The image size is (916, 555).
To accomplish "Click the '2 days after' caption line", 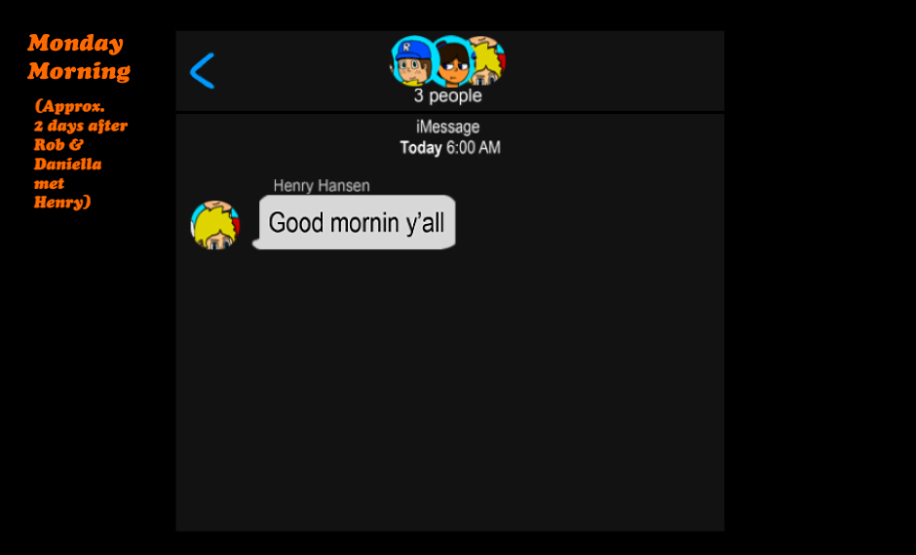I will point(81,126).
